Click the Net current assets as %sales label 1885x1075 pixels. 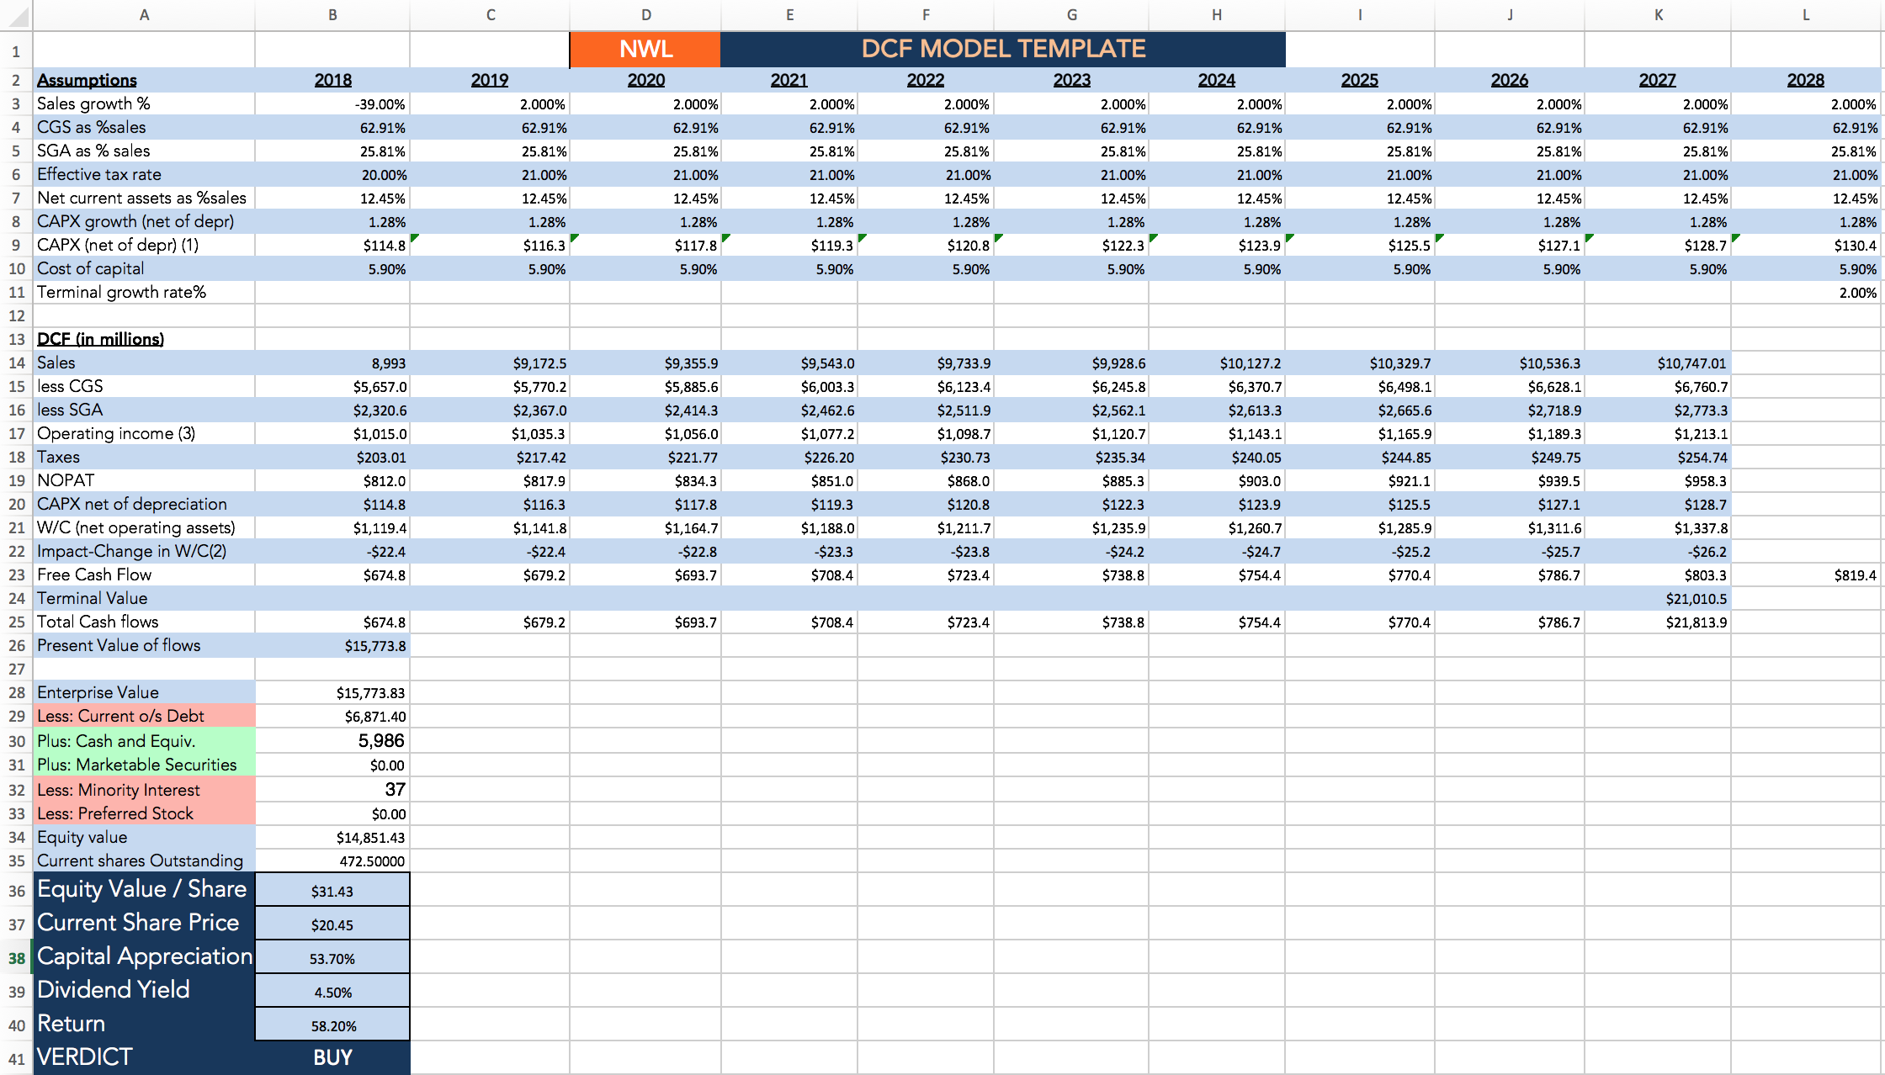coord(144,198)
